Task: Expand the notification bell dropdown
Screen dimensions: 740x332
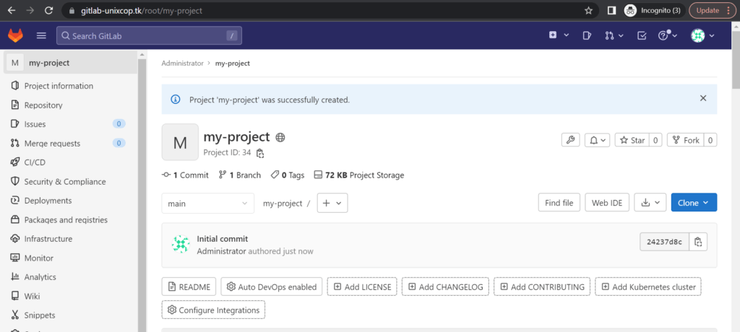Action: pyautogui.click(x=598, y=140)
